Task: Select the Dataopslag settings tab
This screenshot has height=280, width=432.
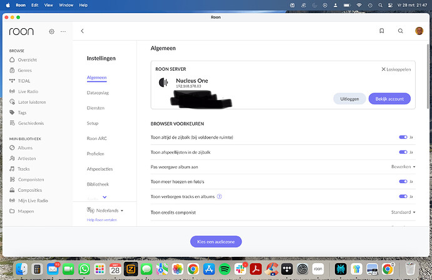Action: tap(98, 92)
